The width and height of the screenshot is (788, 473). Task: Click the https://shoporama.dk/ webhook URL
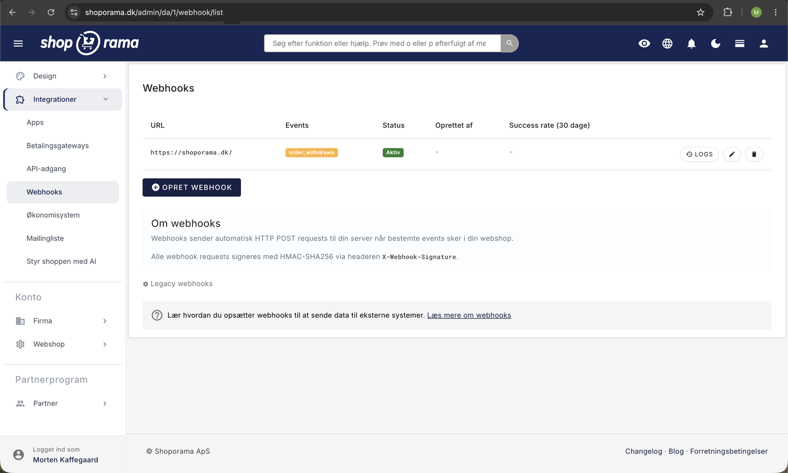191,152
